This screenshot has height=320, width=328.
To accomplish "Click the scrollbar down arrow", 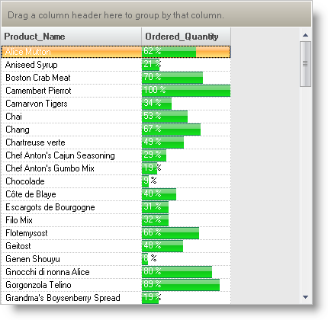I will (x=305, y=297).
